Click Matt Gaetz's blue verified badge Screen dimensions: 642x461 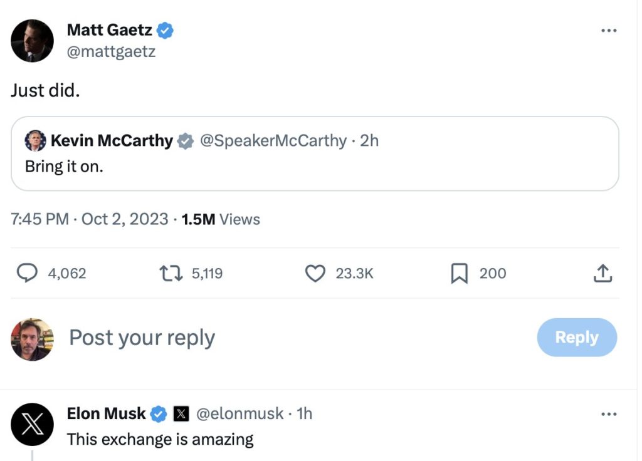[165, 29]
